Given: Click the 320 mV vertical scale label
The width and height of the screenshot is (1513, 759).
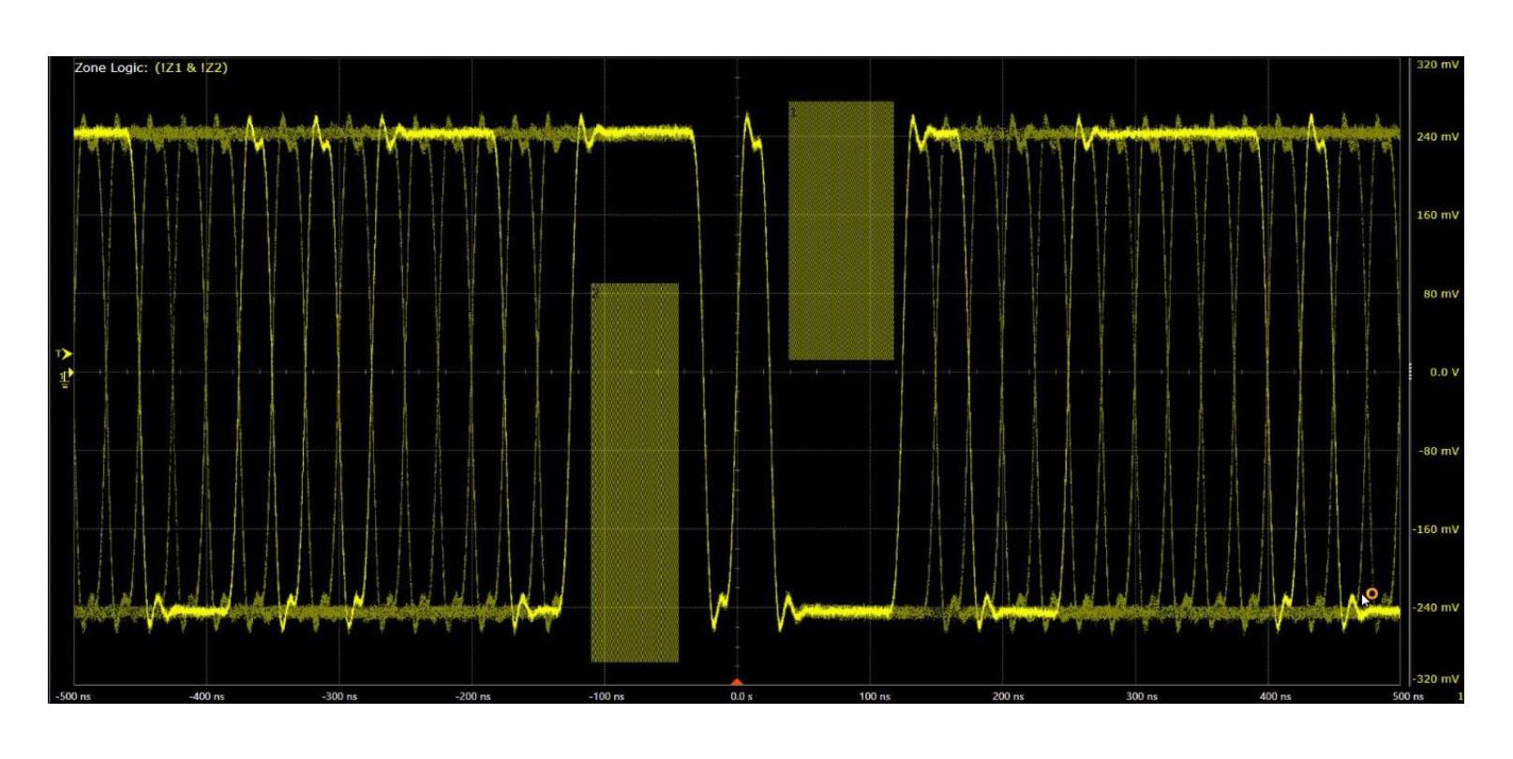Looking at the screenshot, I should pos(1438,65).
